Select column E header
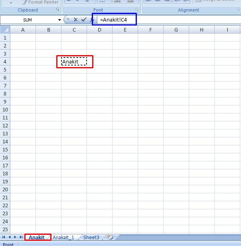 [x=125, y=30]
